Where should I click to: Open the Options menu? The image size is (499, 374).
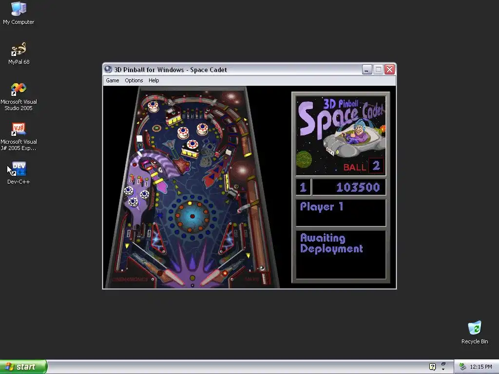pyautogui.click(x=134, y=80)
